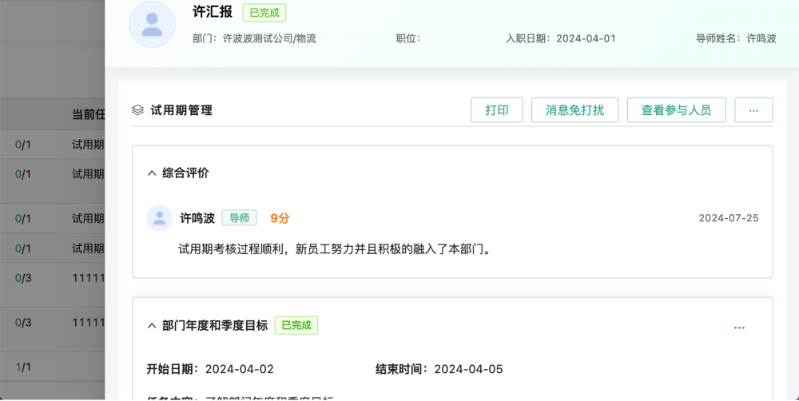This screenshot has width=799, height=401.
Task: Click the 1/1 progress cell in background table
Action: click(x=23, y=367)
